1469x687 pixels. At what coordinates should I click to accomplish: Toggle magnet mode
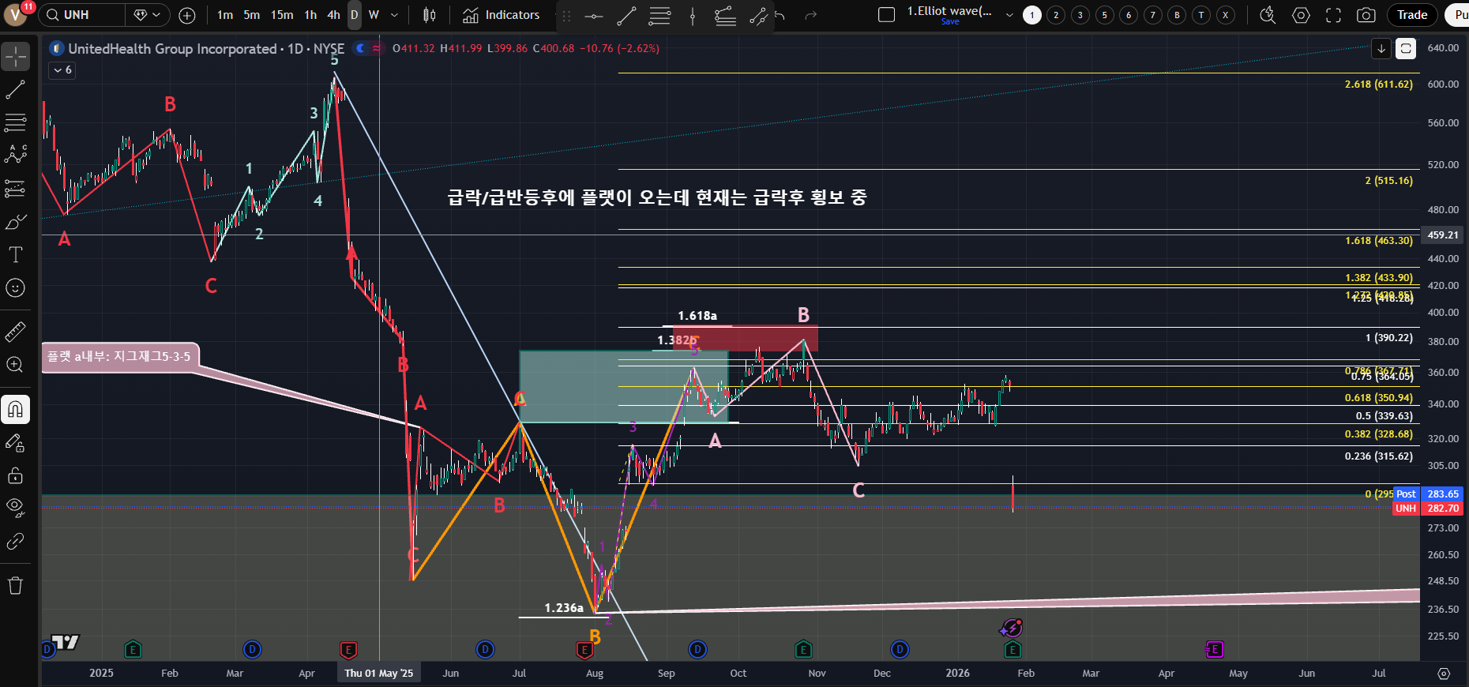16,409
